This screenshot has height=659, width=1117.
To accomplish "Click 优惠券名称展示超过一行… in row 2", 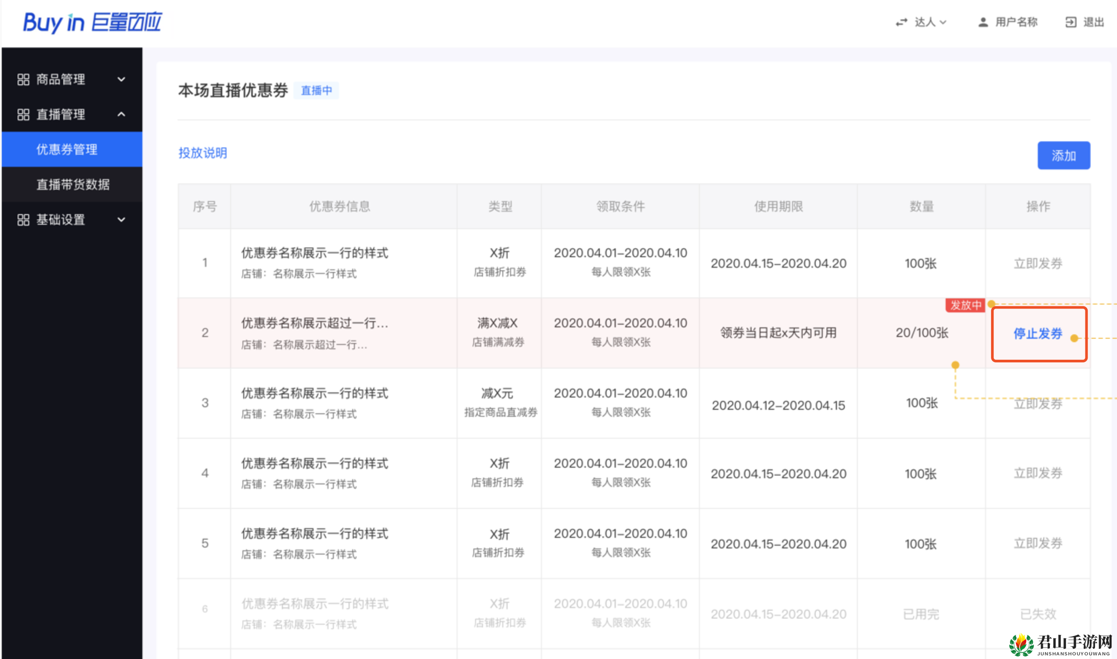I will pos(314,323).
